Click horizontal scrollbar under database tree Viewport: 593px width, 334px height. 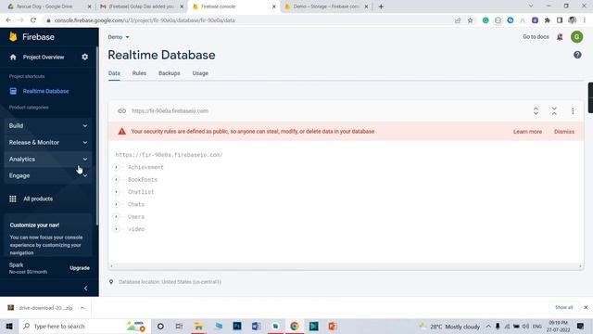pos(346,266)
